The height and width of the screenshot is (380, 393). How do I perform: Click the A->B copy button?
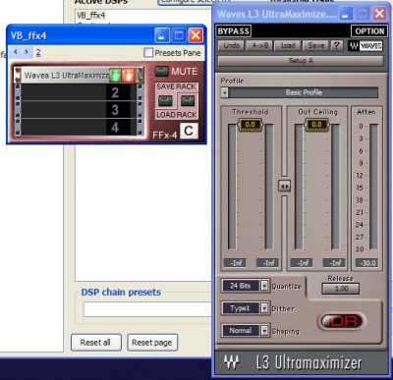click(260, 45)
